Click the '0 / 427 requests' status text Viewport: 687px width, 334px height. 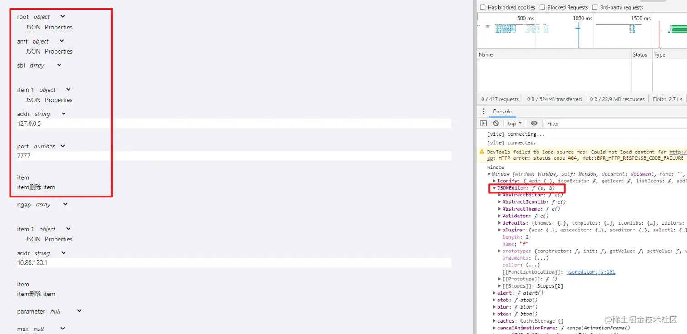coord(500,99)
